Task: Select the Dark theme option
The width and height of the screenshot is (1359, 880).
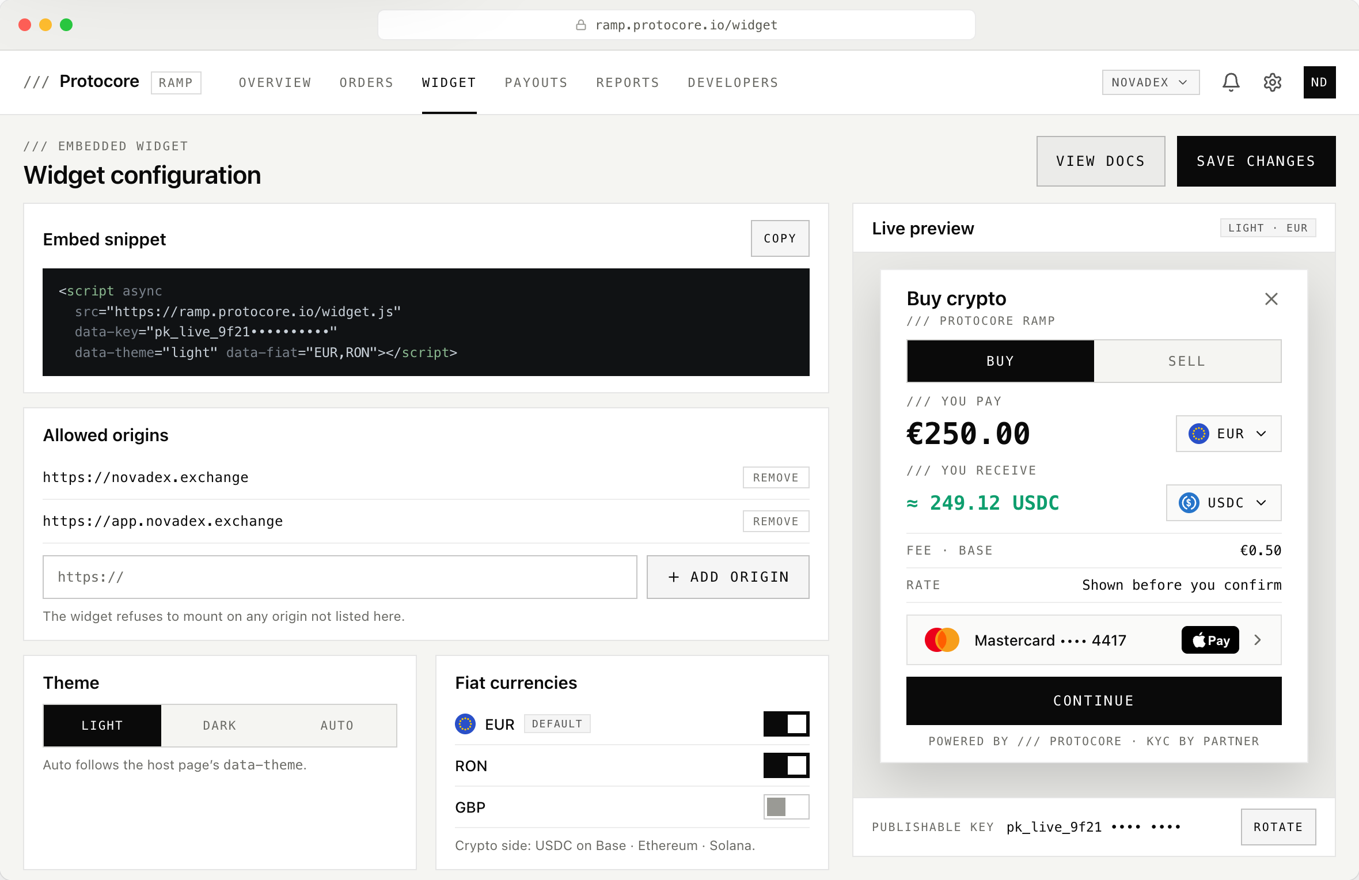Action: coord(219,725)
